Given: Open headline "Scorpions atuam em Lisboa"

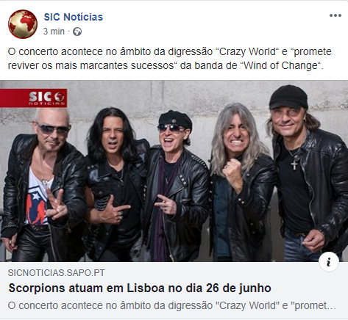Looking at the screenshot, I should [140, 288].
